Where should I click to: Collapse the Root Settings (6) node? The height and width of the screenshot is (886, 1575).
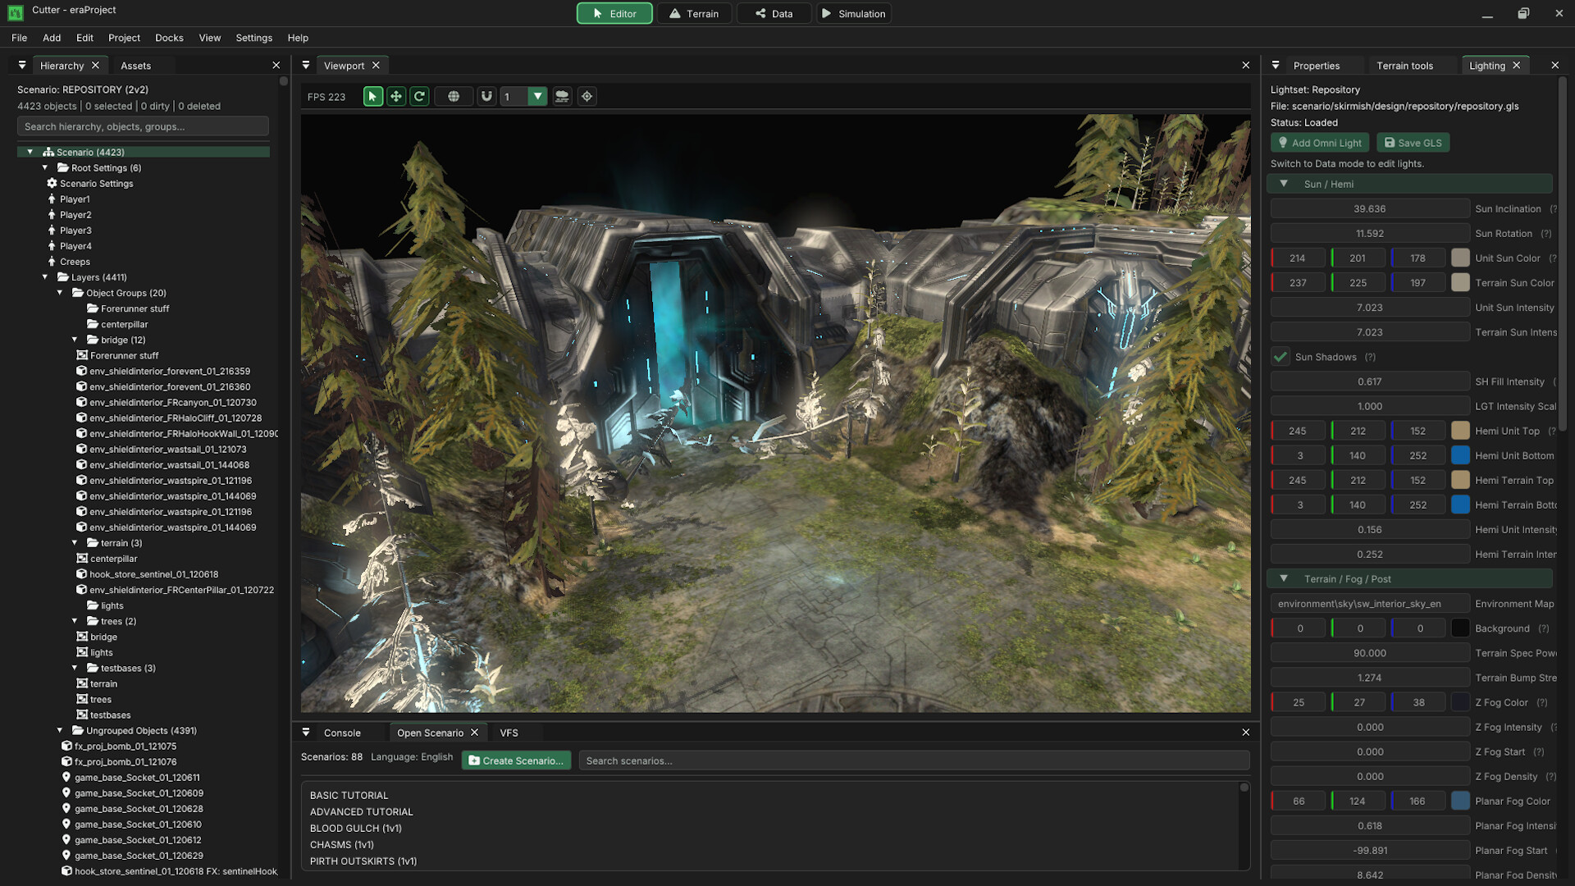(45, 167)
